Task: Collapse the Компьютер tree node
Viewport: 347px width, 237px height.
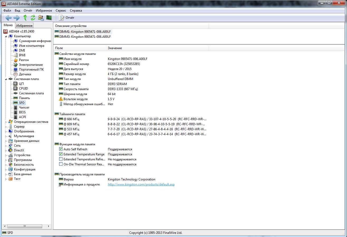Action: [x=6, y=36]
